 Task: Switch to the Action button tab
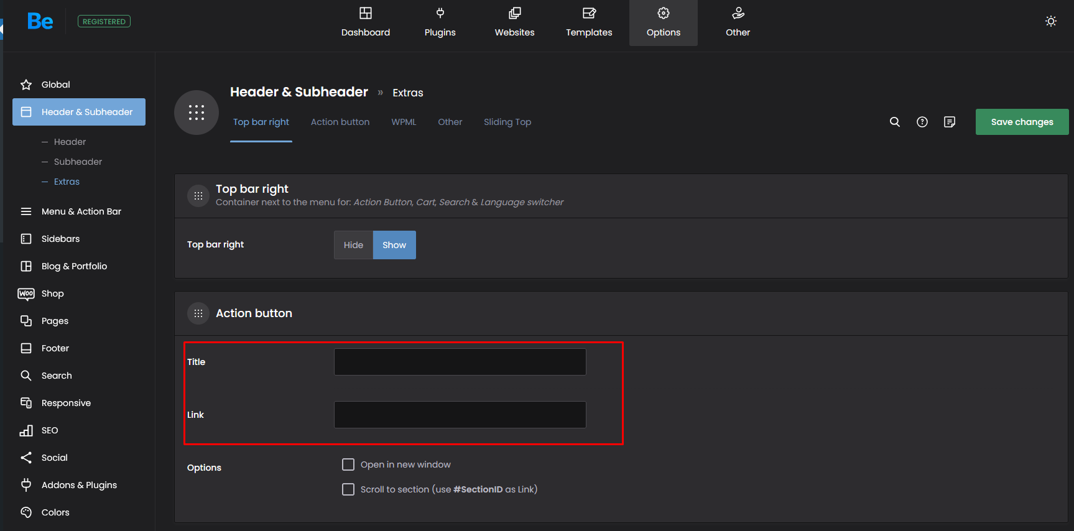pos(340,122)
